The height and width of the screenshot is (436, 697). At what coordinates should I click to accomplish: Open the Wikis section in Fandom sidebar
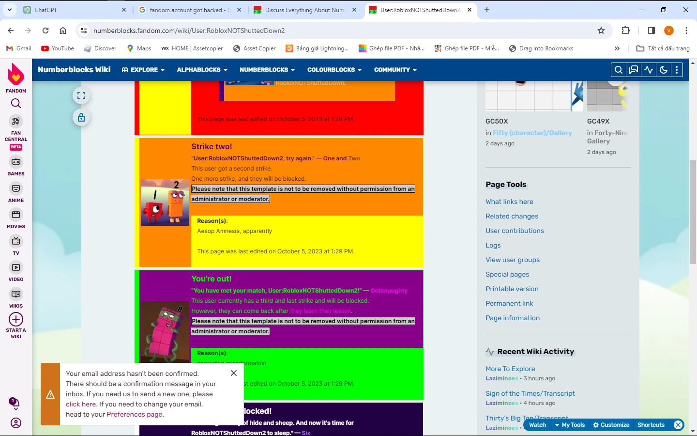pyautogui.click(x=16, y=294)
